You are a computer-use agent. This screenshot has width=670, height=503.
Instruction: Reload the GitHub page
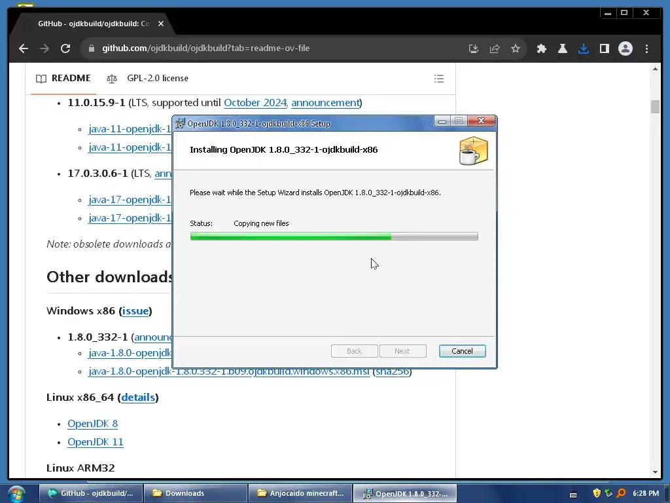click(x=65, y=48)
